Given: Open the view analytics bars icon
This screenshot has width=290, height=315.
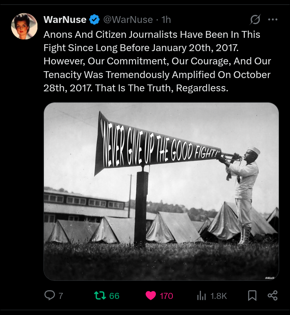Looking at the screenshot, I should 201,296.
